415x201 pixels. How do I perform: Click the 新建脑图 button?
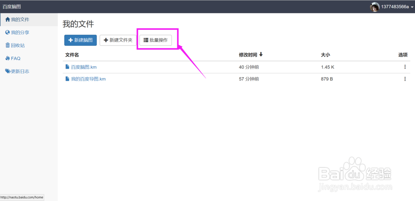coord(81,40)
